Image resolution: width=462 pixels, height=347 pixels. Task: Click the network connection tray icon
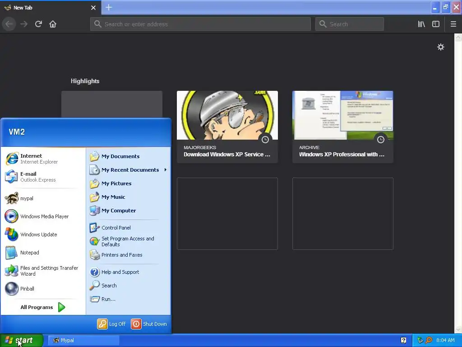(420, 340)
